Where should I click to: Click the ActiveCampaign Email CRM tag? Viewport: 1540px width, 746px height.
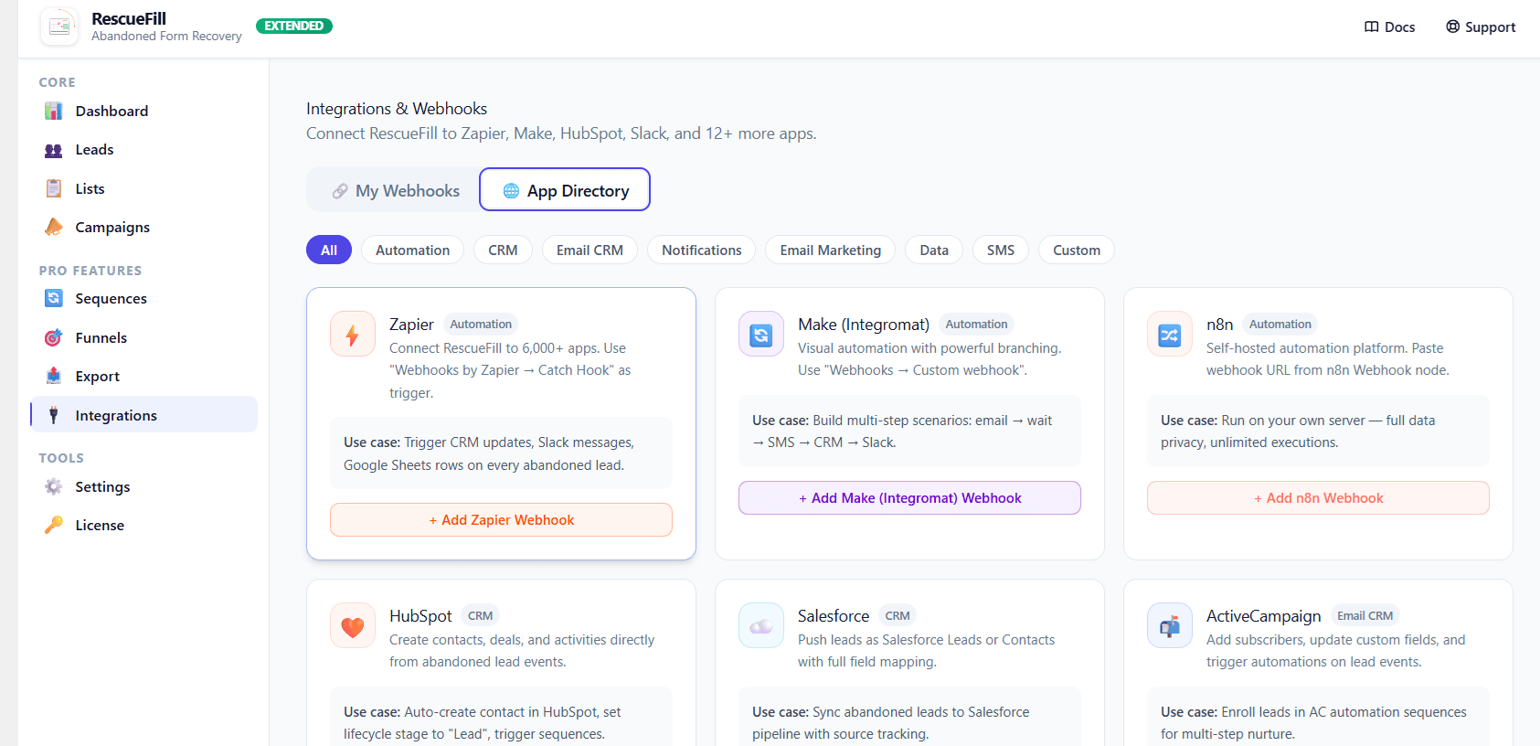tap(1365, 615)
